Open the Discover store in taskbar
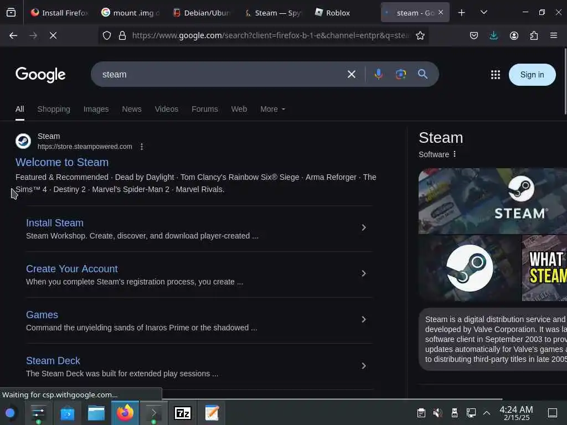Image resolution: width=567 pixels, height=425 pixels. coord(67,413)
